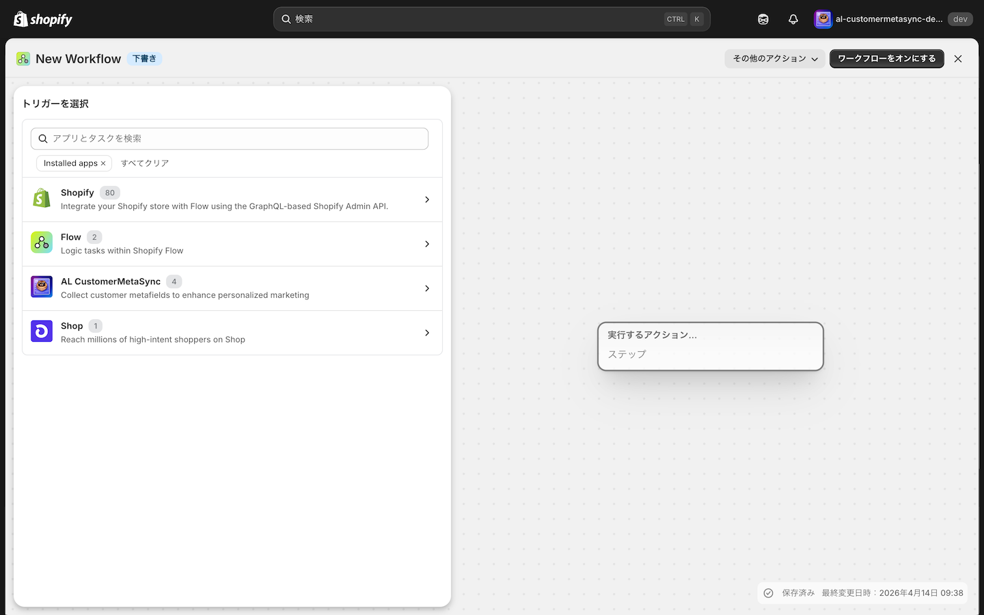
Task: Open the Shop triggers row
Action: tap(232, 333)
